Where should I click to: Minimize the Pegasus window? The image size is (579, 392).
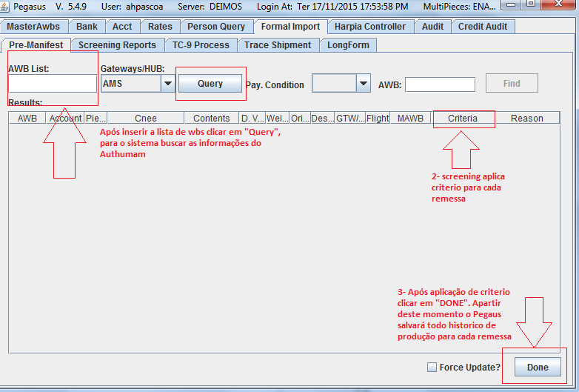pyautogui.click(x=512, y=4)
